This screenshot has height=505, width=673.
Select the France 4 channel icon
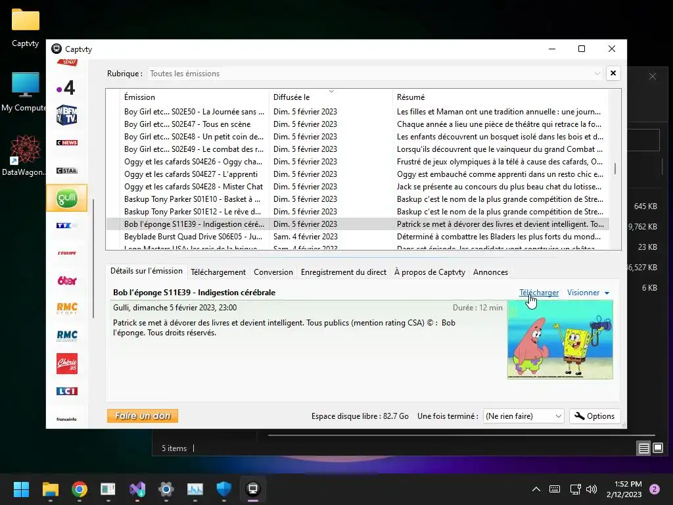point(66,88)
